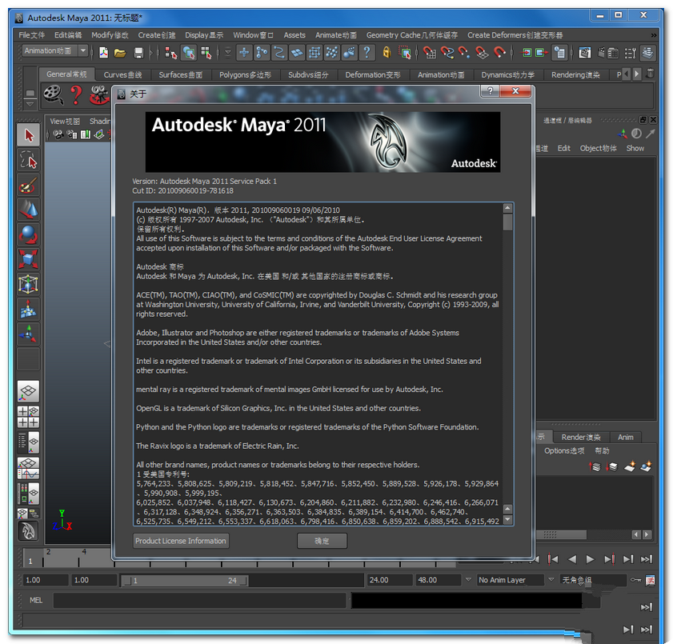This screenshot has width=673, height=644.
Task: Choose the Lasso select tool
Action: tap(28, 160)
